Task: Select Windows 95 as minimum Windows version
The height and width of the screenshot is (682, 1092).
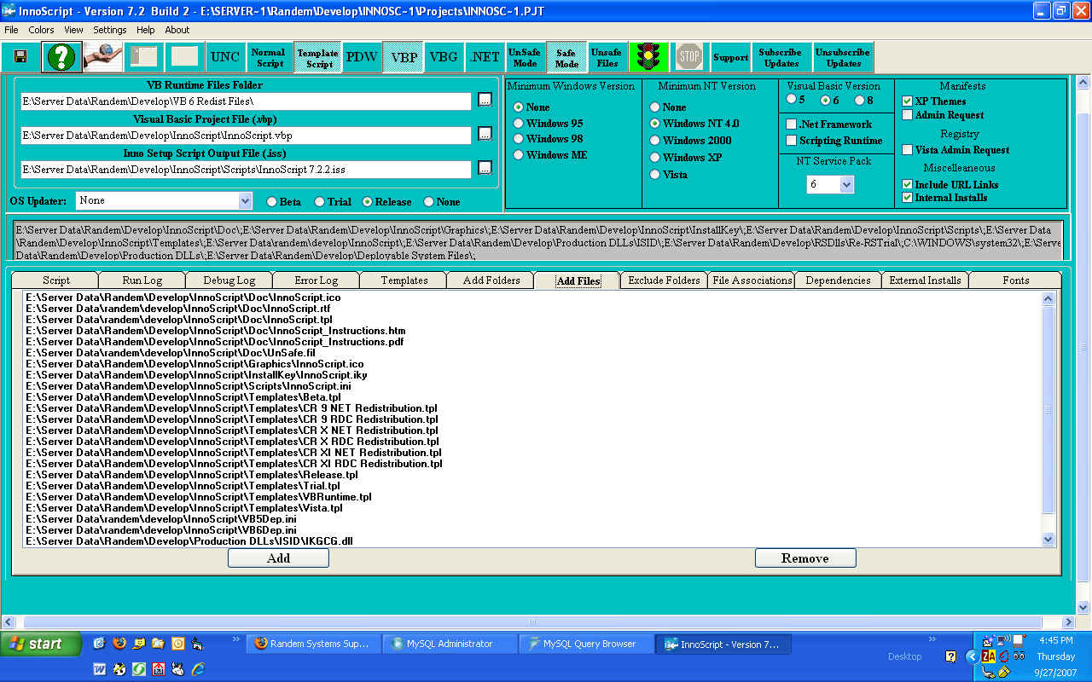Action: (x=519, y=124)
